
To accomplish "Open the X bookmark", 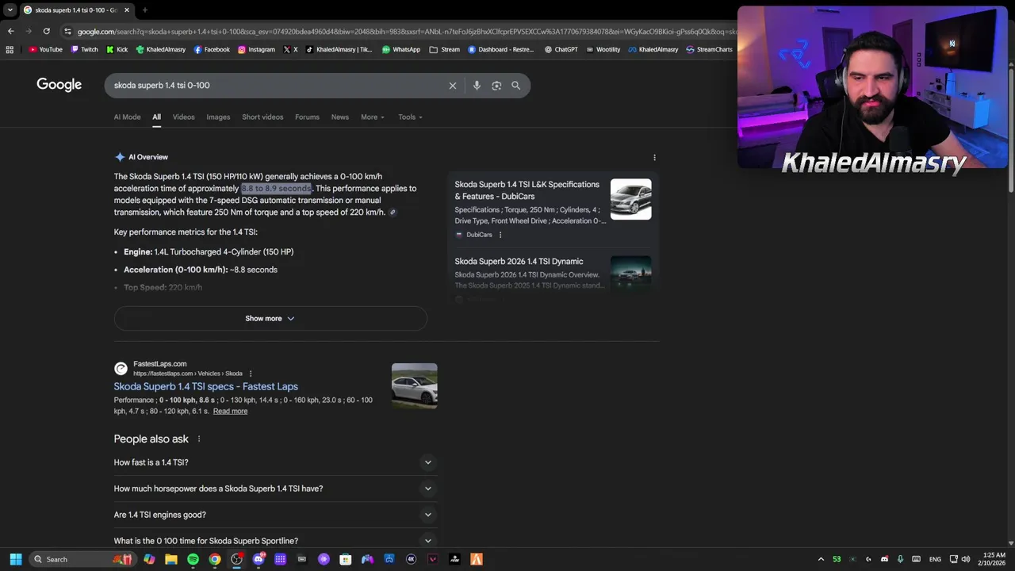I will coord(290,49).
